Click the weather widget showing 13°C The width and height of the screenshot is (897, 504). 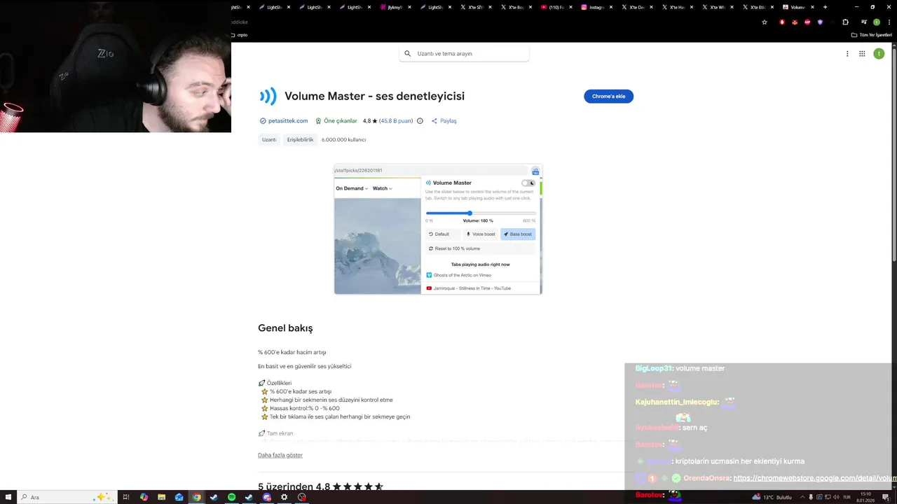[772, 497]
